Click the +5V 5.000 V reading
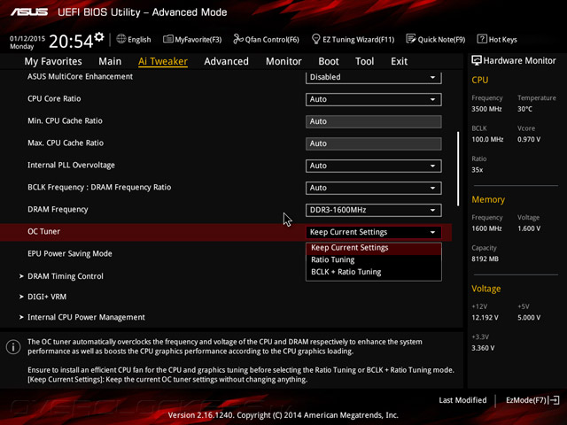The width and height of the screenshot is (567, 425). click(x=529, y=317)
